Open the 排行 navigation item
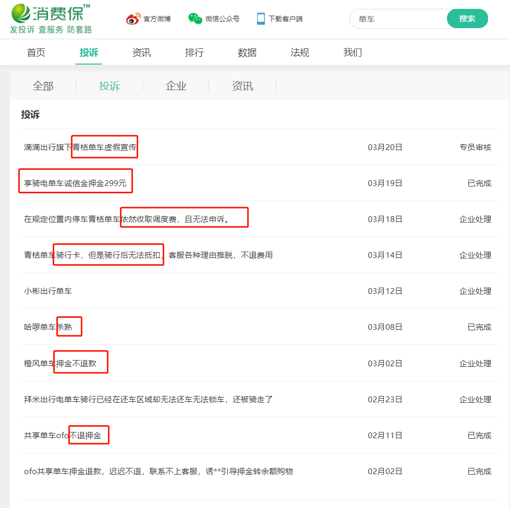The image size is (510, 508). [x=194, y=52]
